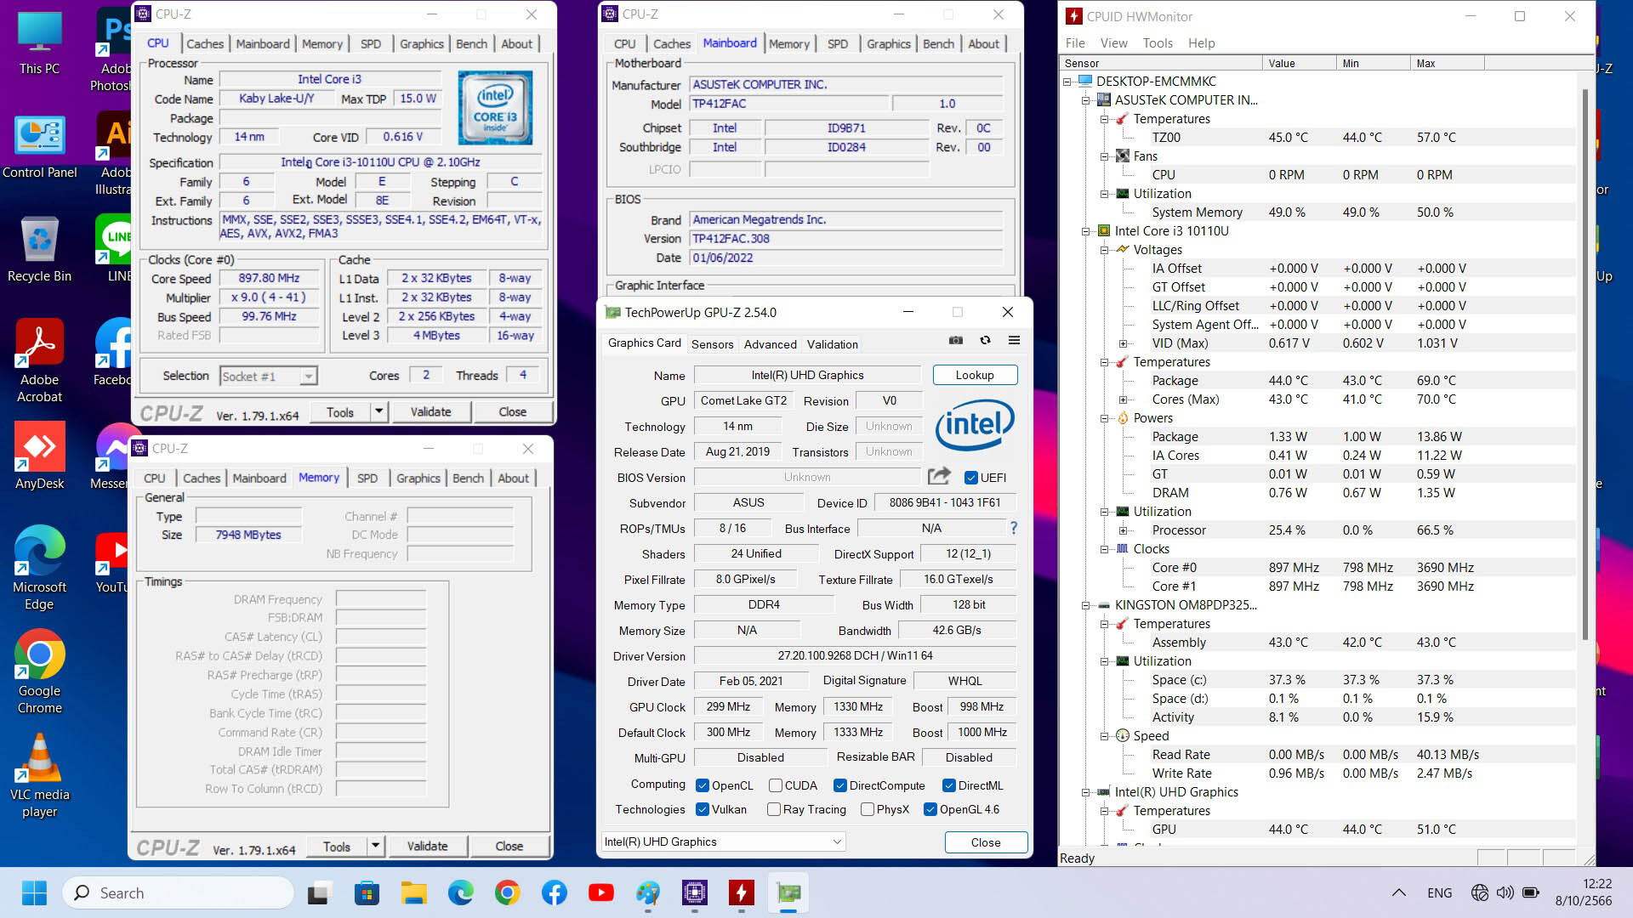The image size is (1633, 918).
Task: Click Validate in the CPU-Z Memory window
Action: [x=428, y=846]
